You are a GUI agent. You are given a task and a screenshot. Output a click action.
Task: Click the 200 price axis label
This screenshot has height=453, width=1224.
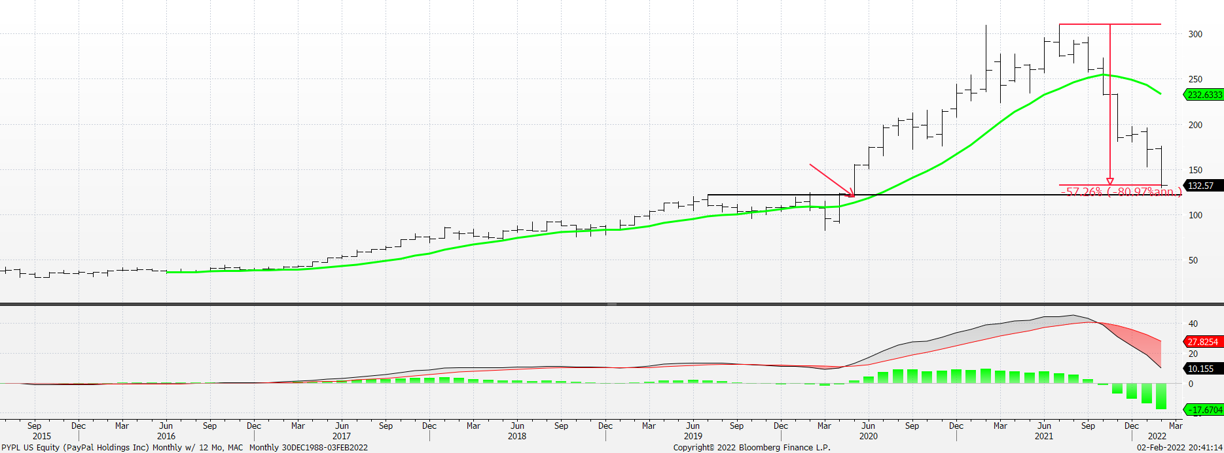pos(1195,125)
